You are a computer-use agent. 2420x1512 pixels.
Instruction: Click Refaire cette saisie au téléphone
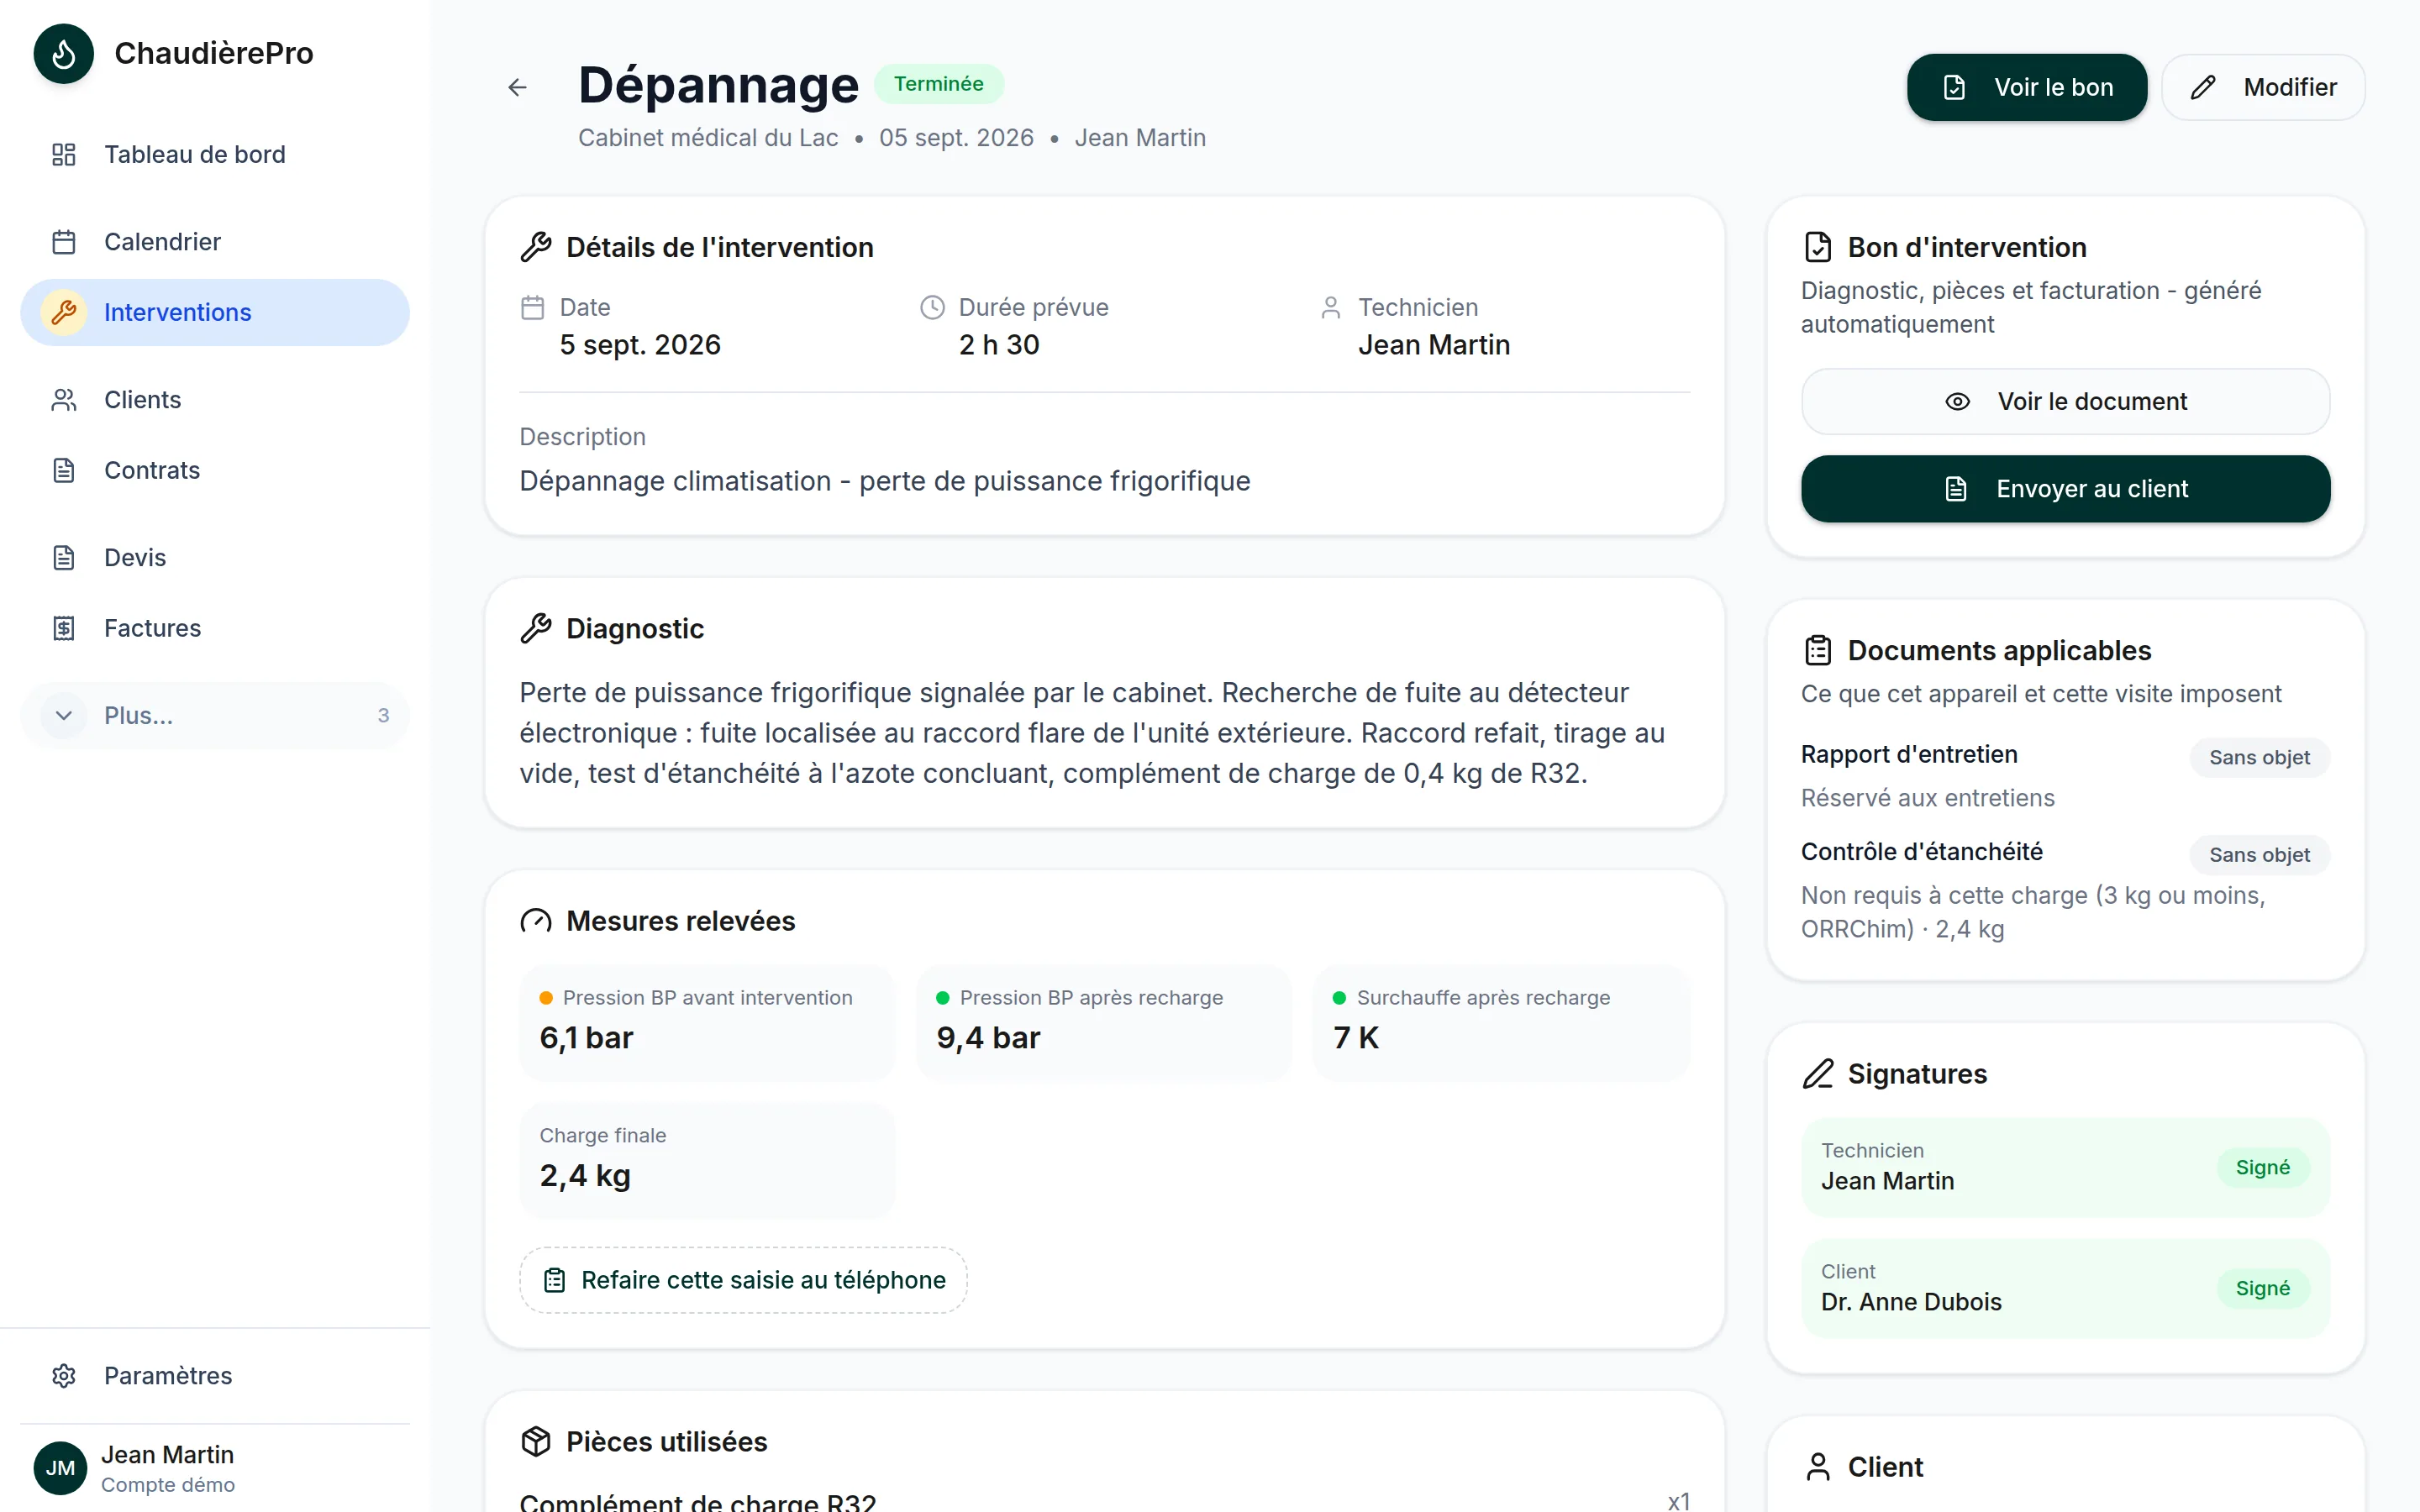point(743,1280)
